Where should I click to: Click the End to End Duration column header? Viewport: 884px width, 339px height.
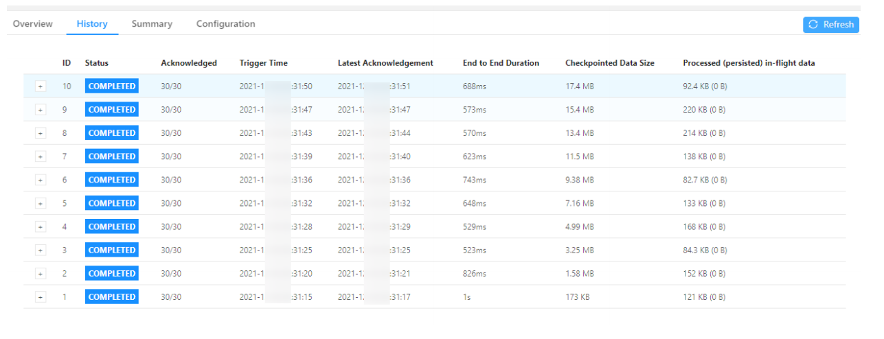(501, 63)
